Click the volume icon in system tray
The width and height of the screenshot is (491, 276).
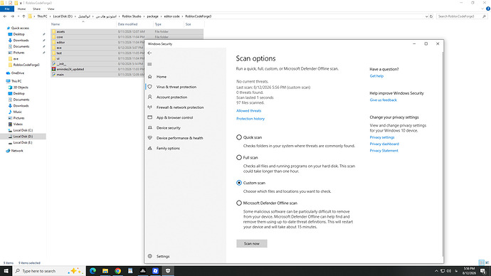click(449, 271)
